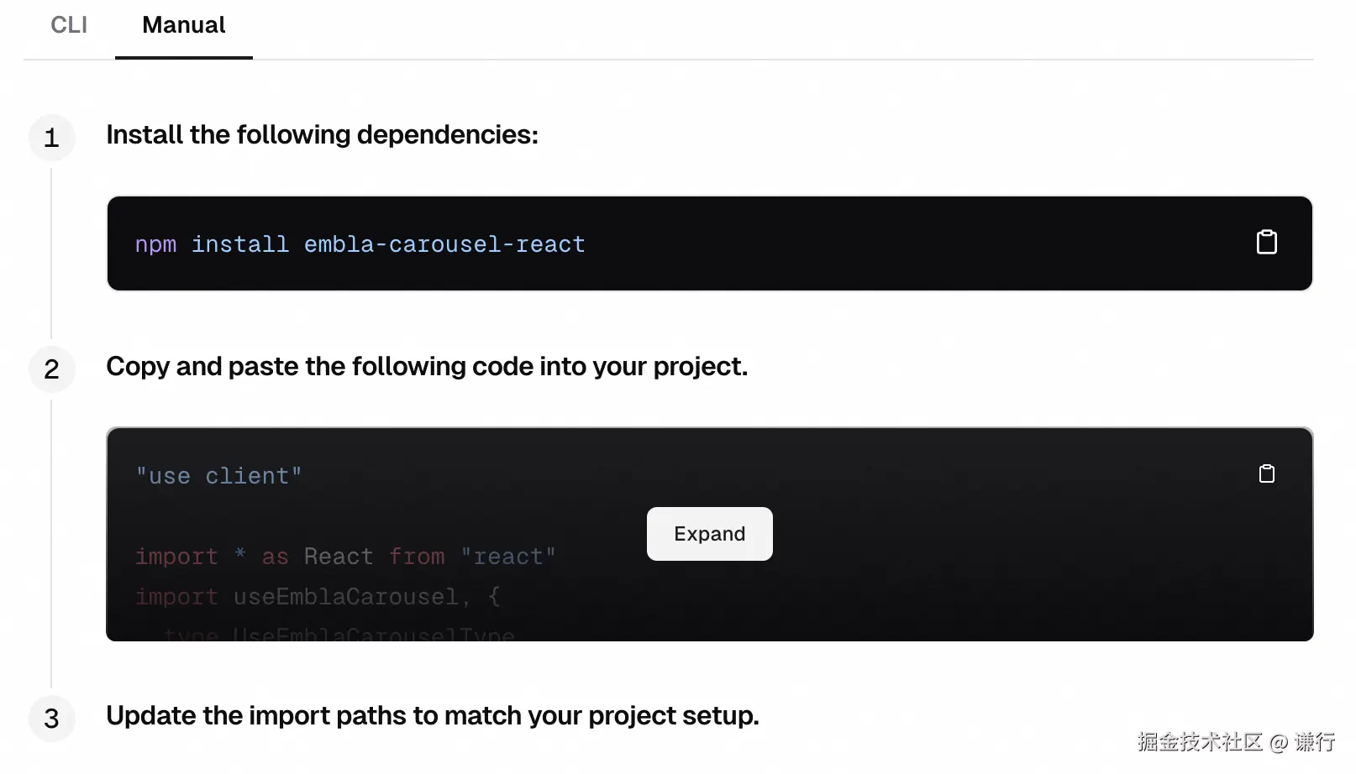Copy the "use client" code block

click(1266, 474)
